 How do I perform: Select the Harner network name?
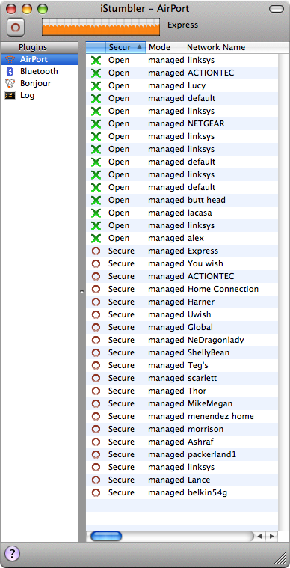point(201,302)
